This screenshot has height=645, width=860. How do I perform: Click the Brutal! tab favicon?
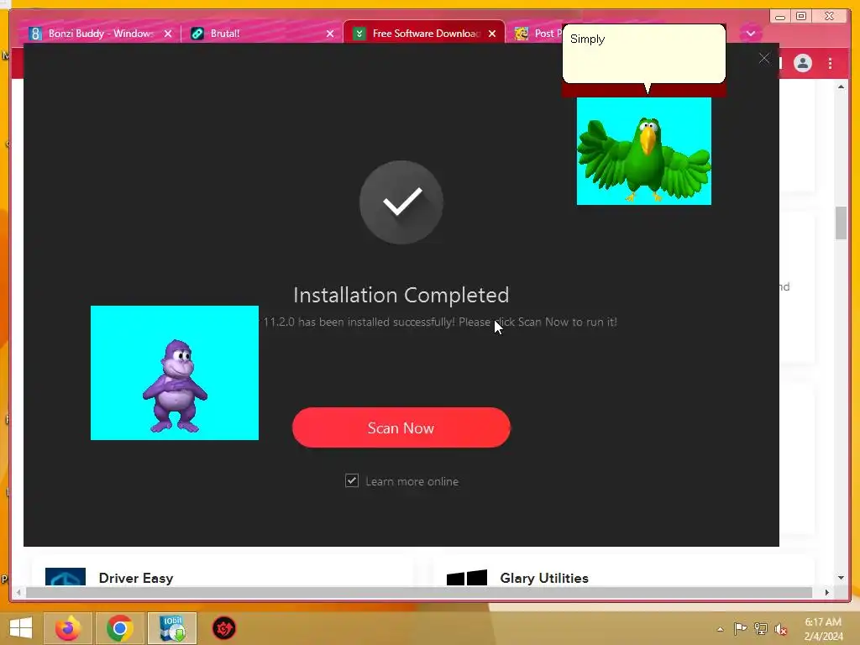click(x=197, y=34)
